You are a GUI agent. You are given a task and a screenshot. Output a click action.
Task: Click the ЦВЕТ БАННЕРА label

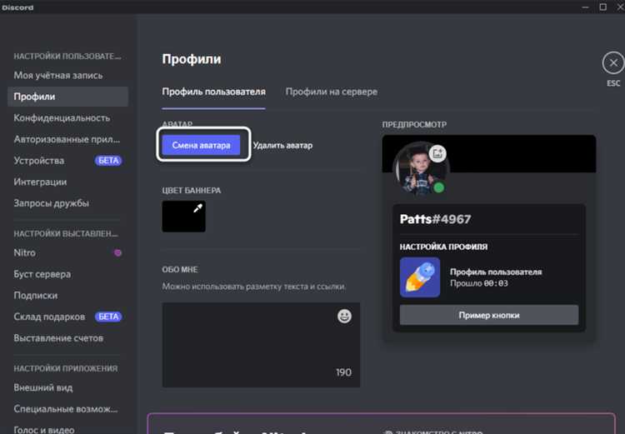click(x=192, y=191)
